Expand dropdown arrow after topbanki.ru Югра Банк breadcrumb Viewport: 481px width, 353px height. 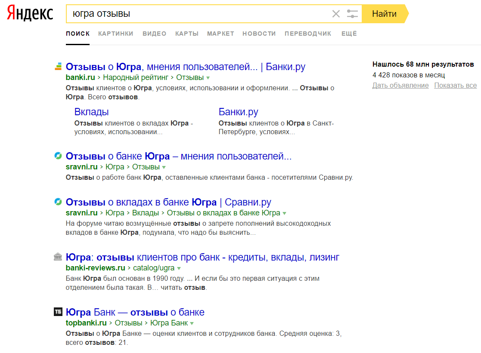pyautogui.click(x=192, y=323)
